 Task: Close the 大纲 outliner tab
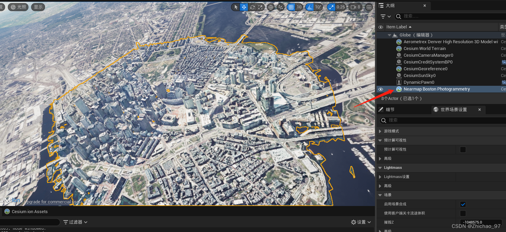click(425, 6)
